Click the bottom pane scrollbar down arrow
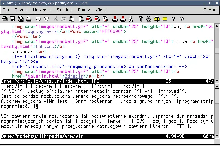The height and width of the screenshot is (146, 220). [217, 136]
